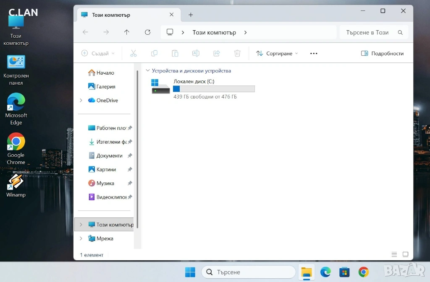Collapse the Устройства и дискови устройства group

coord(147,71)
